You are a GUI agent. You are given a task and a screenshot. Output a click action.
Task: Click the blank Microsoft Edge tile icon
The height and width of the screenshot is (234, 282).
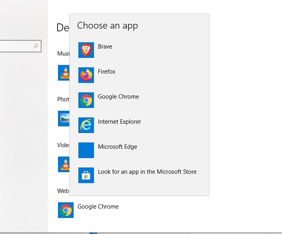86,150
